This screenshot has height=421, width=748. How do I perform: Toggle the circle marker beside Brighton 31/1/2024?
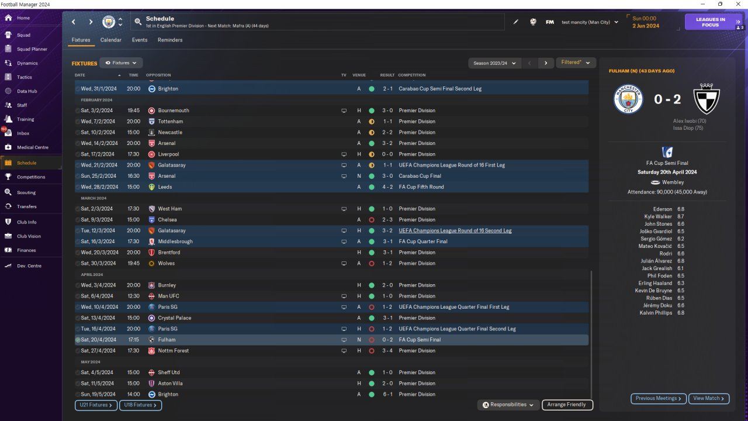click(x=78, y=89)
